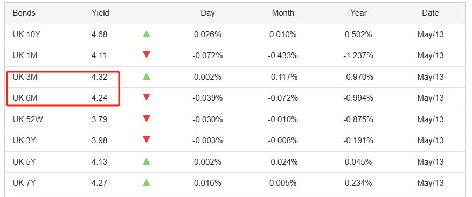The height and width of the screenshot is (197, 472).
Task: Open the UK 10Y bond link
Action: coord(26,34)
